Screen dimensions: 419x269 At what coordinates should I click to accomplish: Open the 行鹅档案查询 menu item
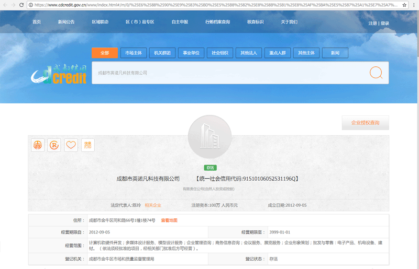pos(217,22)
